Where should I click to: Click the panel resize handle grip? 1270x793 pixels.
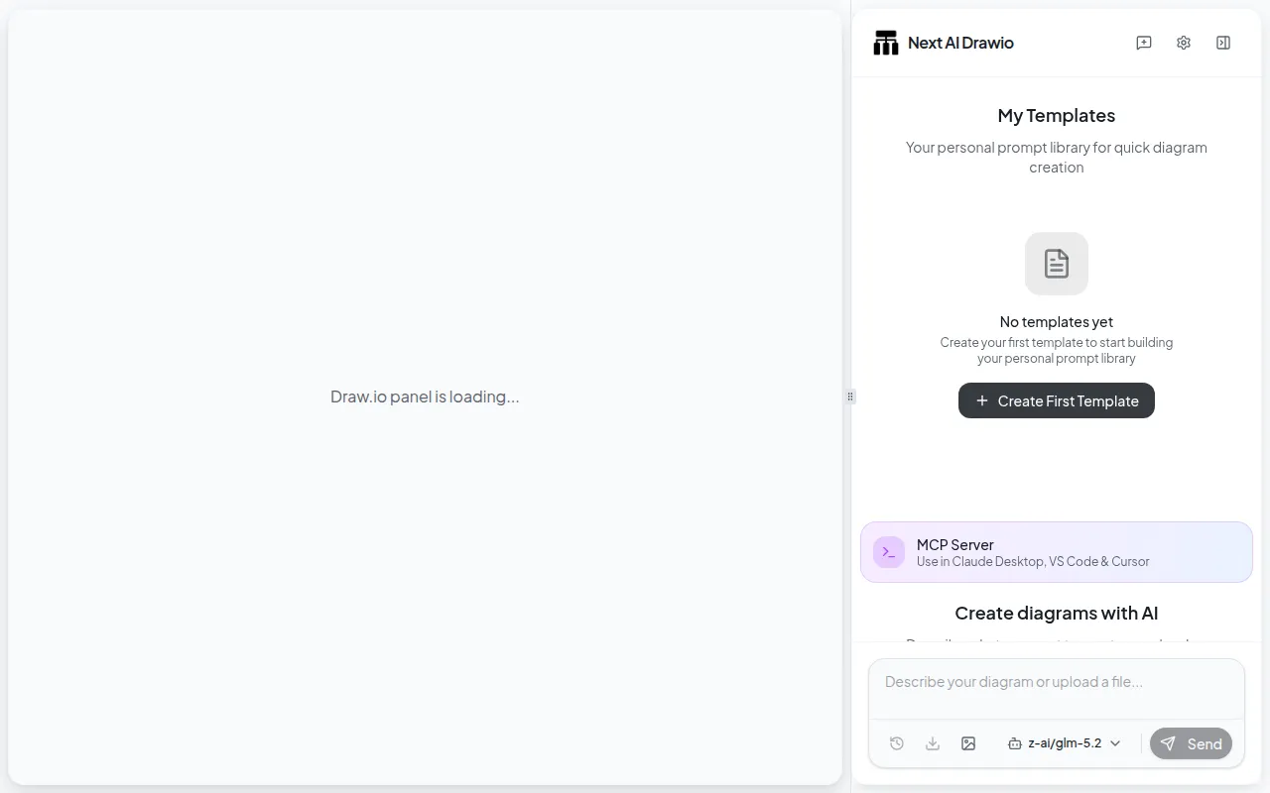[x=850, y=396]
